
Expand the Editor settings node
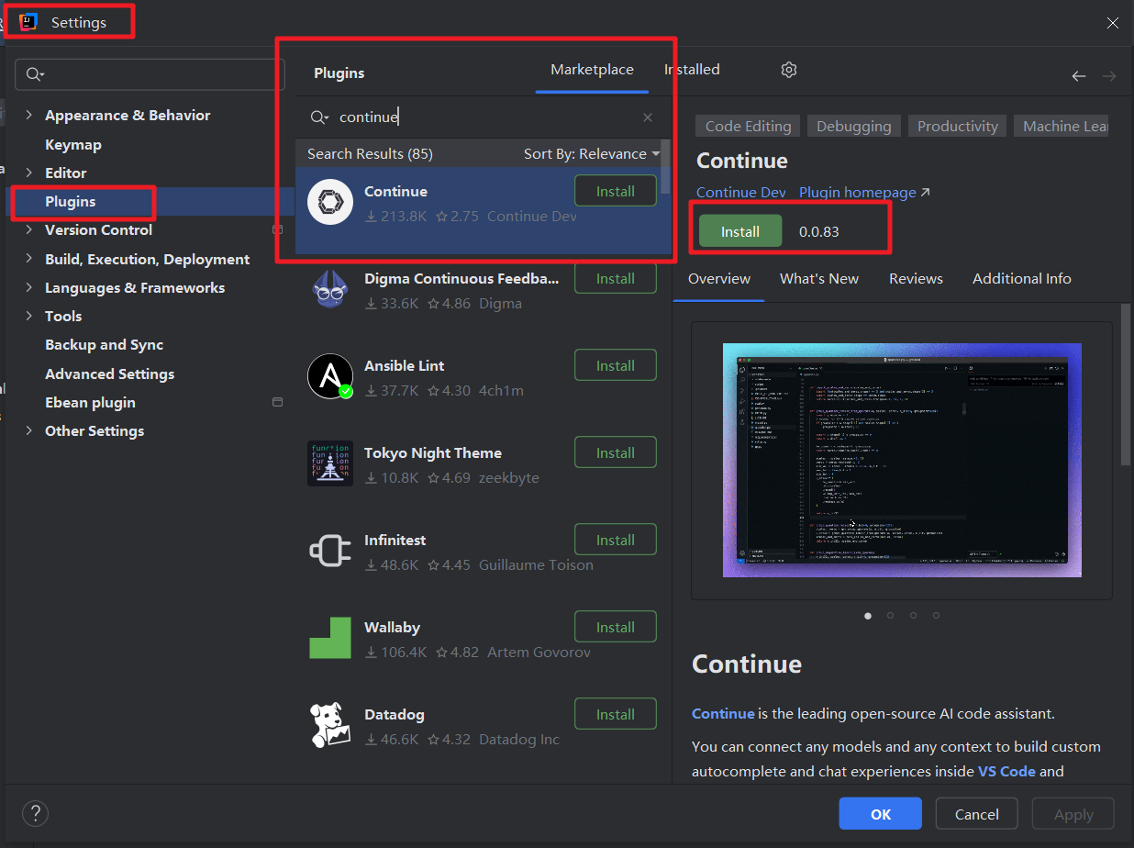pos(28,173)
